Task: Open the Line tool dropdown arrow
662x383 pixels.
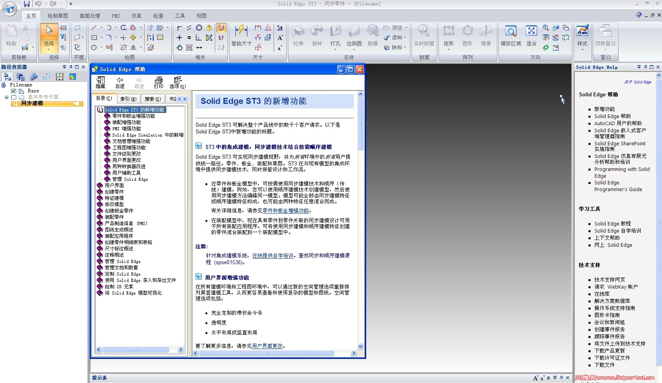Action: coord(101,28)
